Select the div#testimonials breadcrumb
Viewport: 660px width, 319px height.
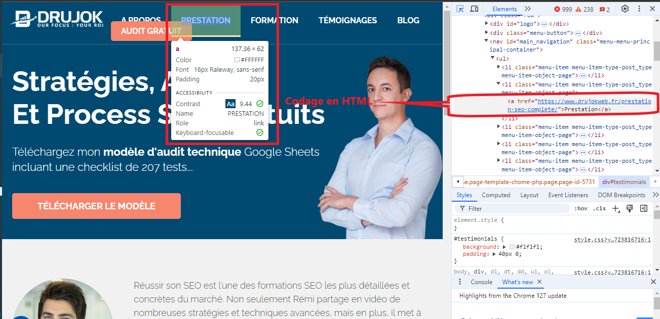click(624, 182)
